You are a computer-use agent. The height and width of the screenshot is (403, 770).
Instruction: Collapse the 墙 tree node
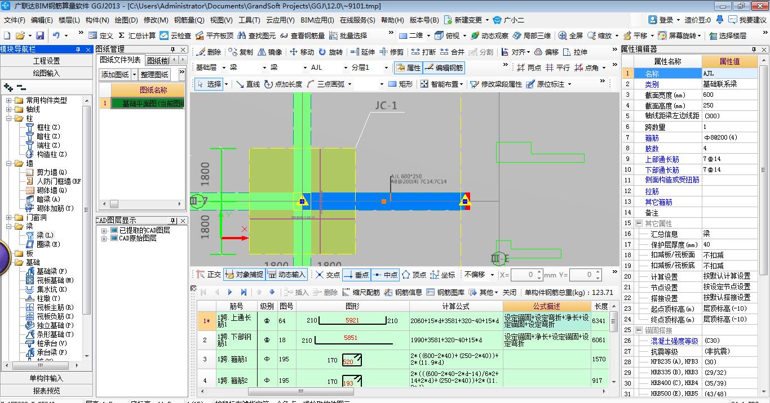(9, 163)
